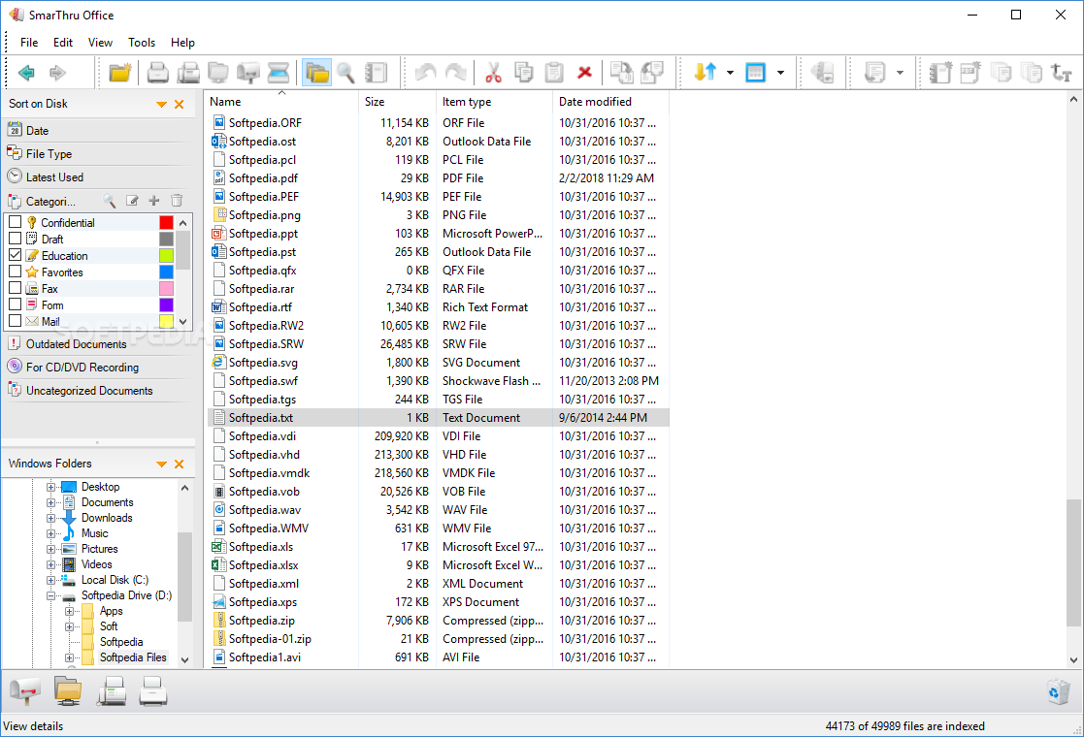Screen dimensions: 1084x737
Task: Check the Form category checkbox
Action: [16, 304]
